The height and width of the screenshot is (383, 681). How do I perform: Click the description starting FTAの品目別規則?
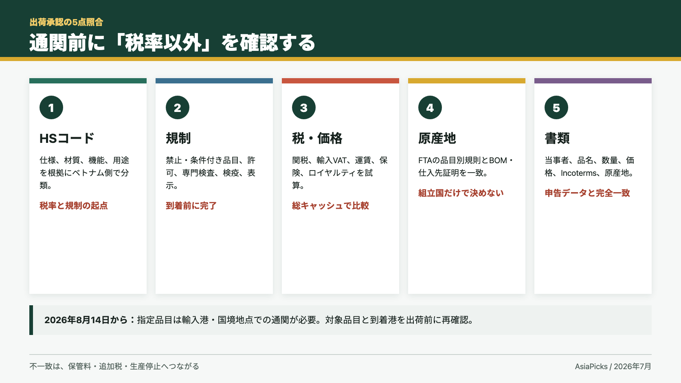(x=466, y=166)
